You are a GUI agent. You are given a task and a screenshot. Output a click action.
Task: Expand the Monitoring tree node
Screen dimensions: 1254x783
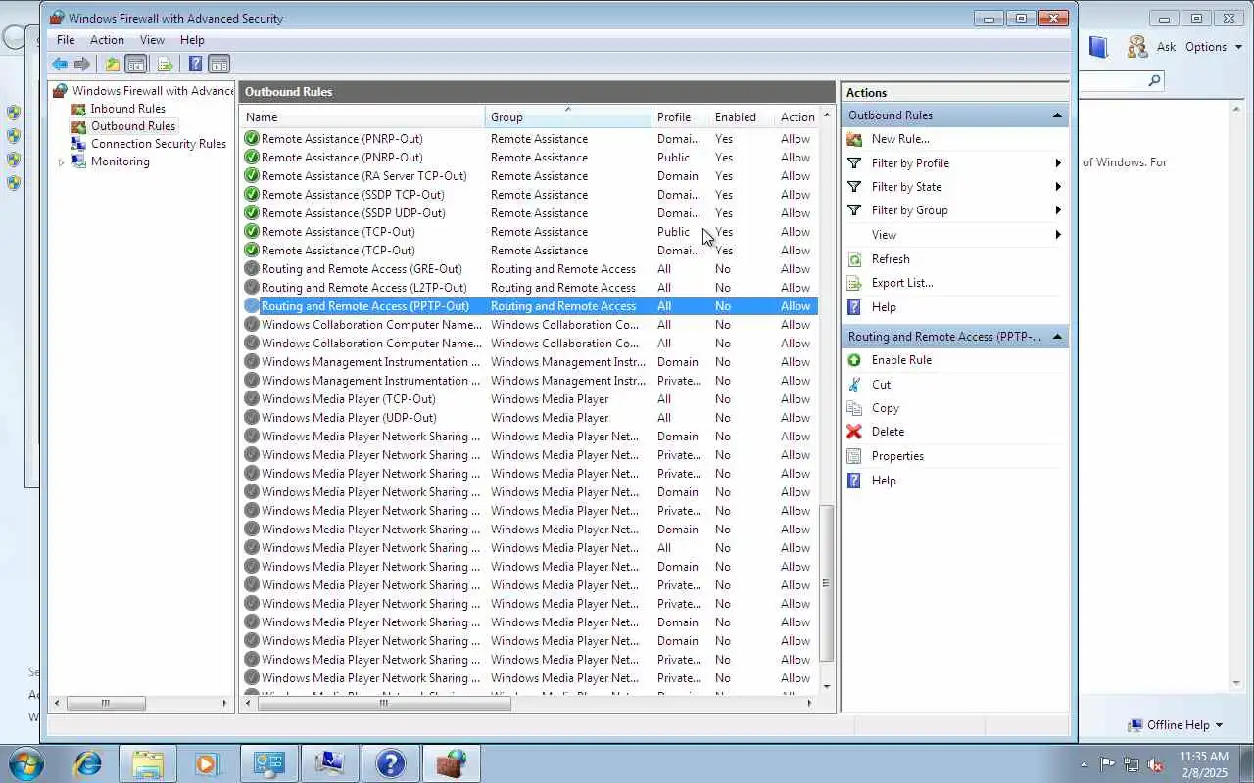tap(61, 162)
